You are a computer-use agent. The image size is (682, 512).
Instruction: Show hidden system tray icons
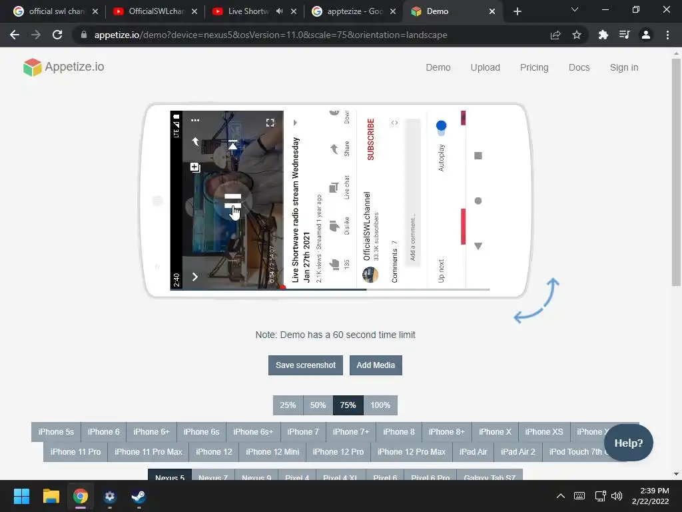(561, 496)
